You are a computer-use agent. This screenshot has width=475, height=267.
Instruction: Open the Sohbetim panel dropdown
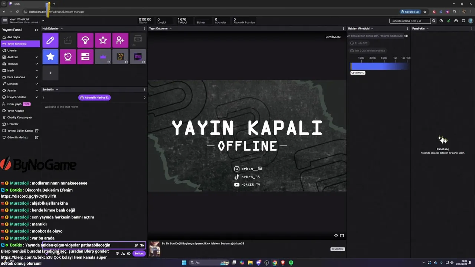tap(57, 89)
